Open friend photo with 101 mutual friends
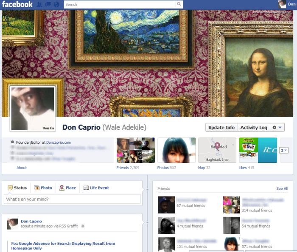This screenshot has height=252, width=297. [166, 245]
